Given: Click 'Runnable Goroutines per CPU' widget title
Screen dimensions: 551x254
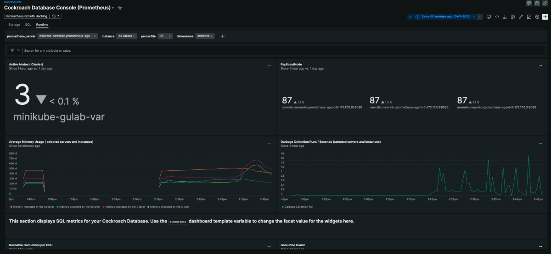Looking at the screenshot, I should pos(31,245).
